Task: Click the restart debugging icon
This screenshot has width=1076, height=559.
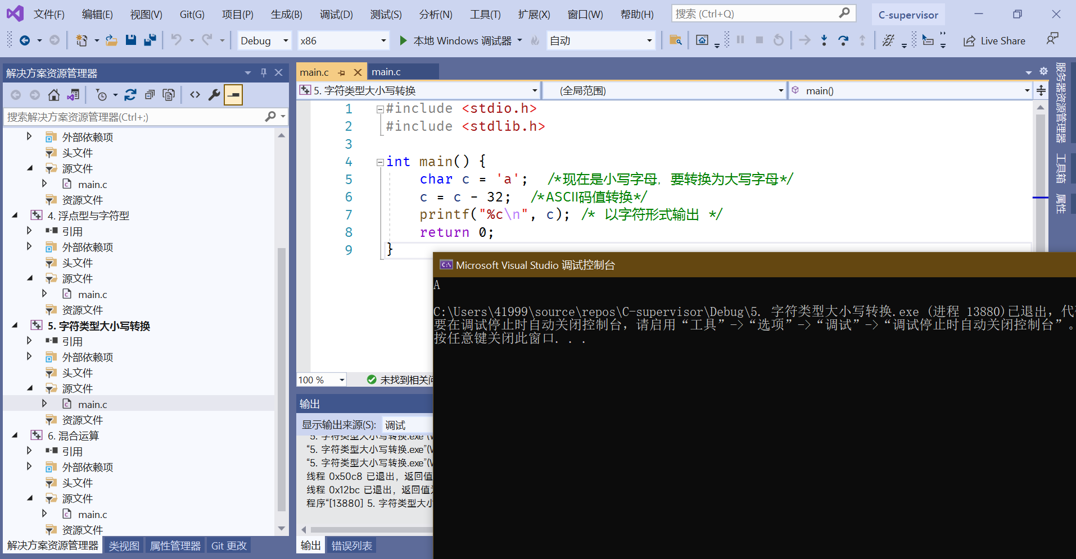Action: coord(779,40)
